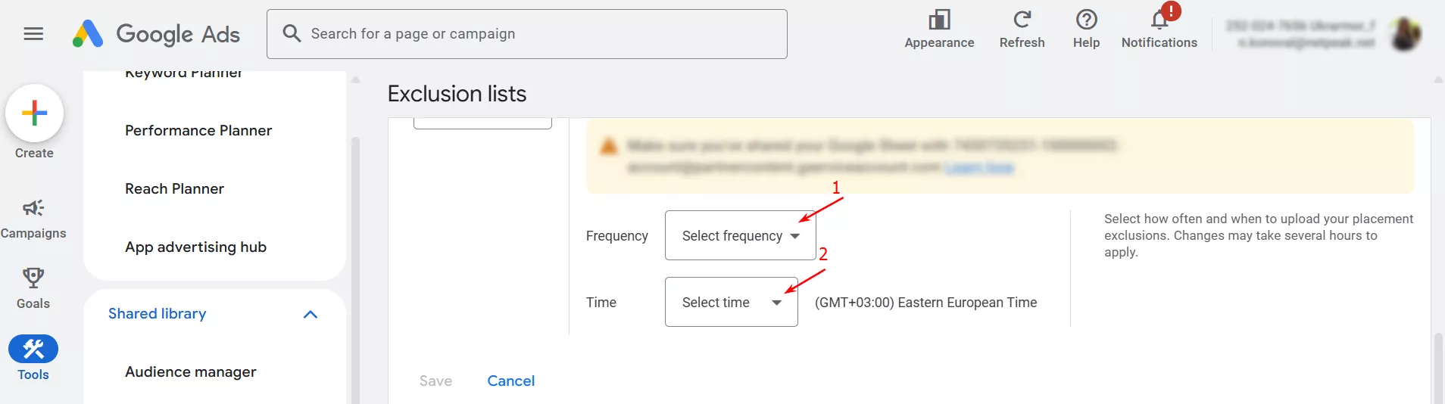Open the hamburger main menu
Screen dimensions: 1445x404
(33, 34)
